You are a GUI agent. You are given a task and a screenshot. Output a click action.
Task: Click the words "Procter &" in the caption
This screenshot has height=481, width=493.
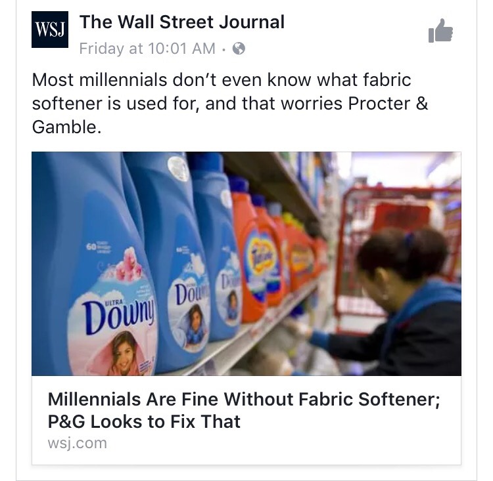pos(388,103)
